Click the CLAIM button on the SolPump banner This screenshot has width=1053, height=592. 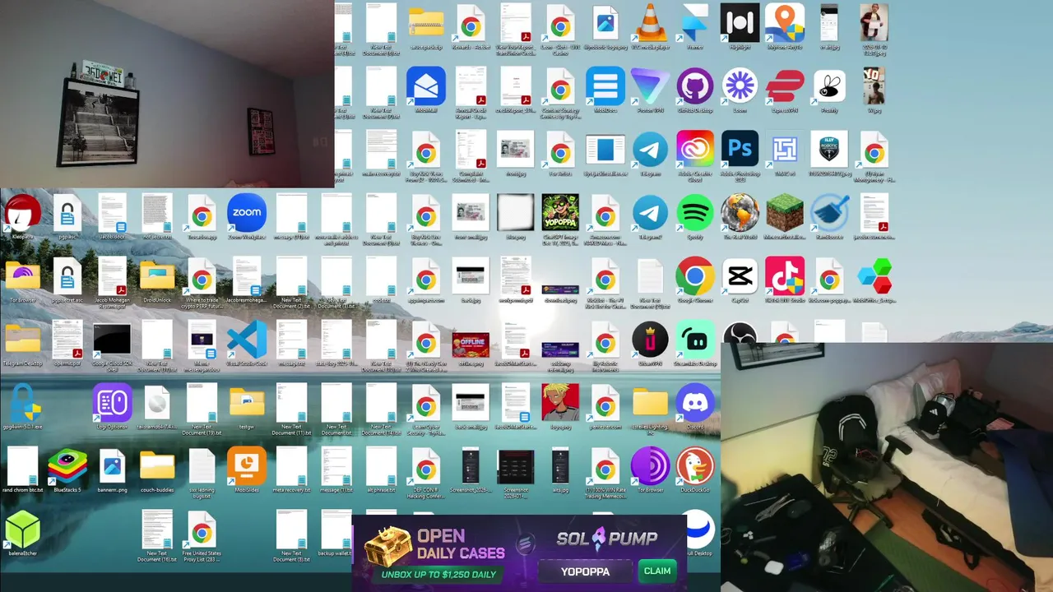[x=657, y=571]
